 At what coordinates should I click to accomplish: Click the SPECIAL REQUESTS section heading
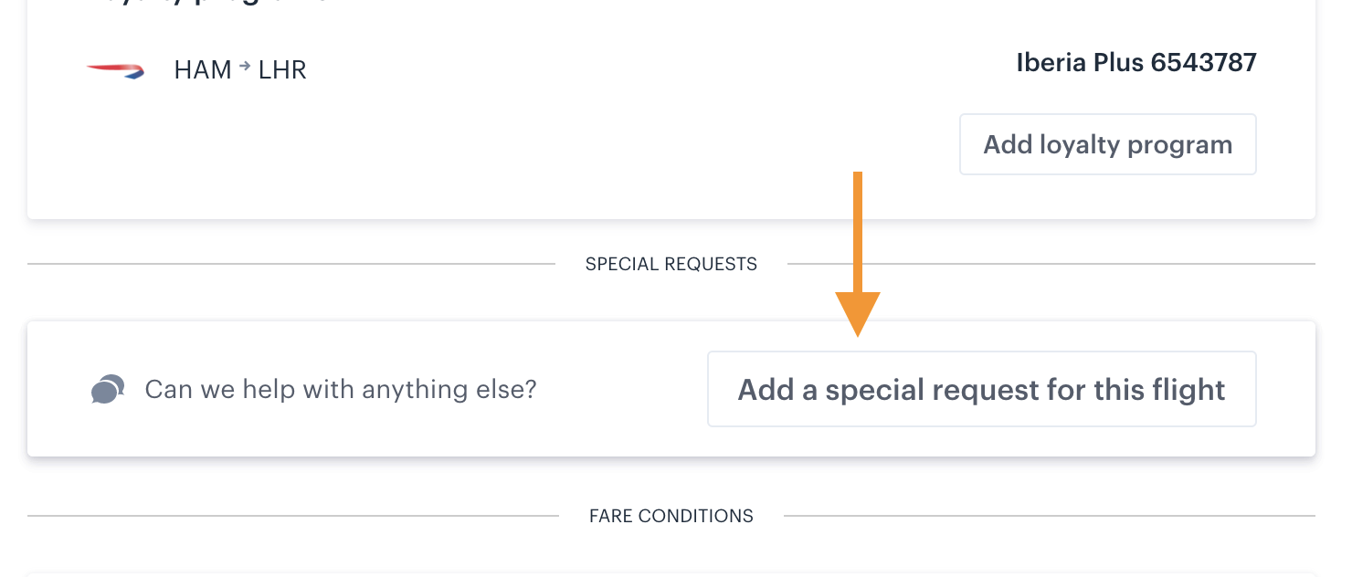tap(671, 264)
